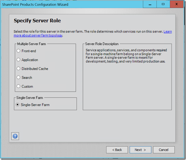Image resolution: width=186 pixels, height=160 pixels.
Task: Maximize the Configuration Wizard window
Action: (163, 4)
